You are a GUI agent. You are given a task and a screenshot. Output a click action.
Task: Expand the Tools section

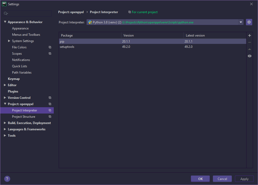click(5, 135)
